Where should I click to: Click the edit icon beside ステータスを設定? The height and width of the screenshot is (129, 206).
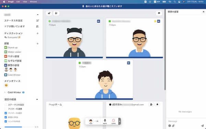tap(37, 21)
